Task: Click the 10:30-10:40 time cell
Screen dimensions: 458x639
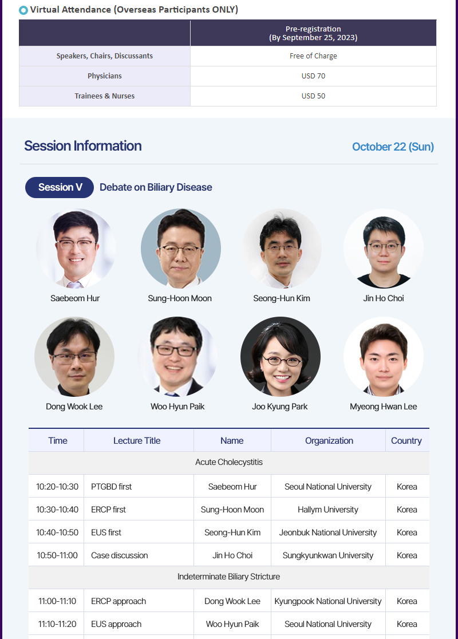Action: [x=57, y=510]
